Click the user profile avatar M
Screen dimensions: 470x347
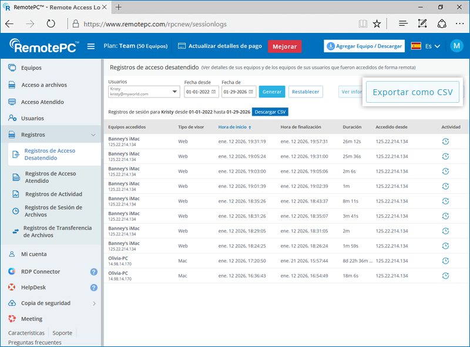[x=456, y=46]
